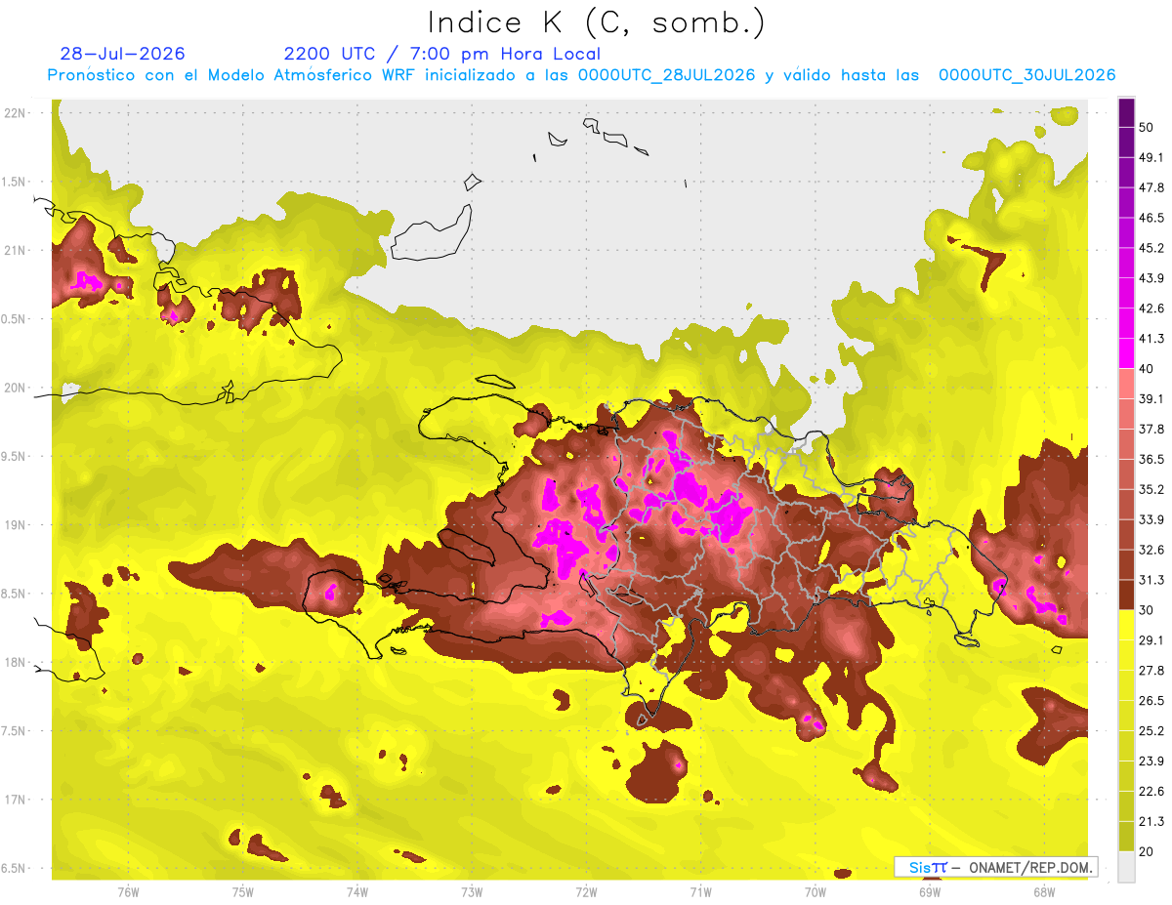Viewport: 1172px width, 905px height.
Task: Click legend value "43.9"
Action: (x=1151, y=278)
